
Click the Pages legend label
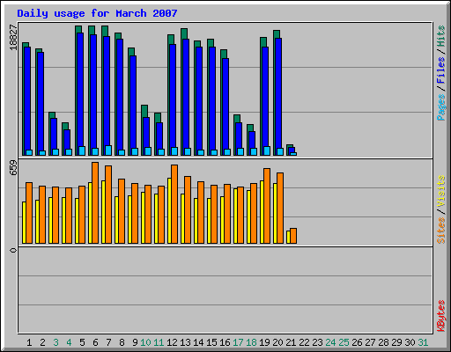coord(440,107)
